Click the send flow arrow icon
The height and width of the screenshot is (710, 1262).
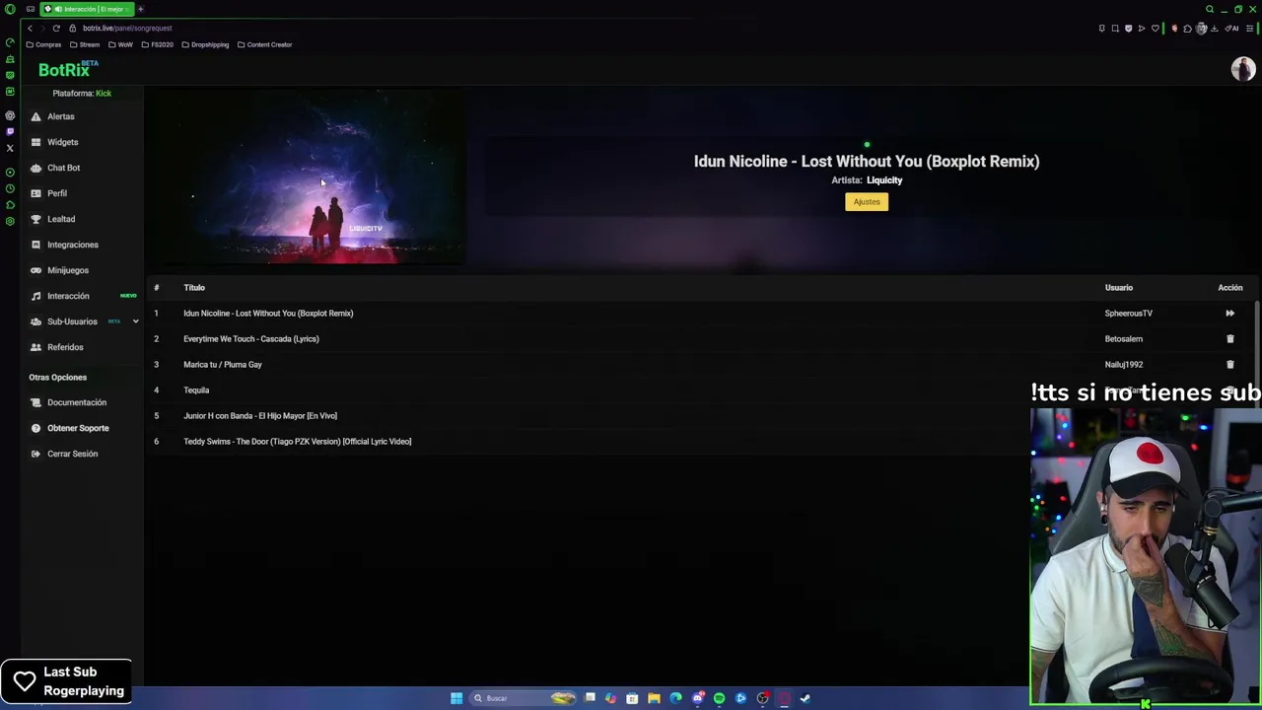1142,29
